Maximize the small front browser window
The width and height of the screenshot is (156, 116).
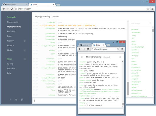pyautogui.click(x=117, y=42)
